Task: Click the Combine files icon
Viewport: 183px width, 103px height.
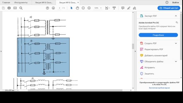Action: 142,62
